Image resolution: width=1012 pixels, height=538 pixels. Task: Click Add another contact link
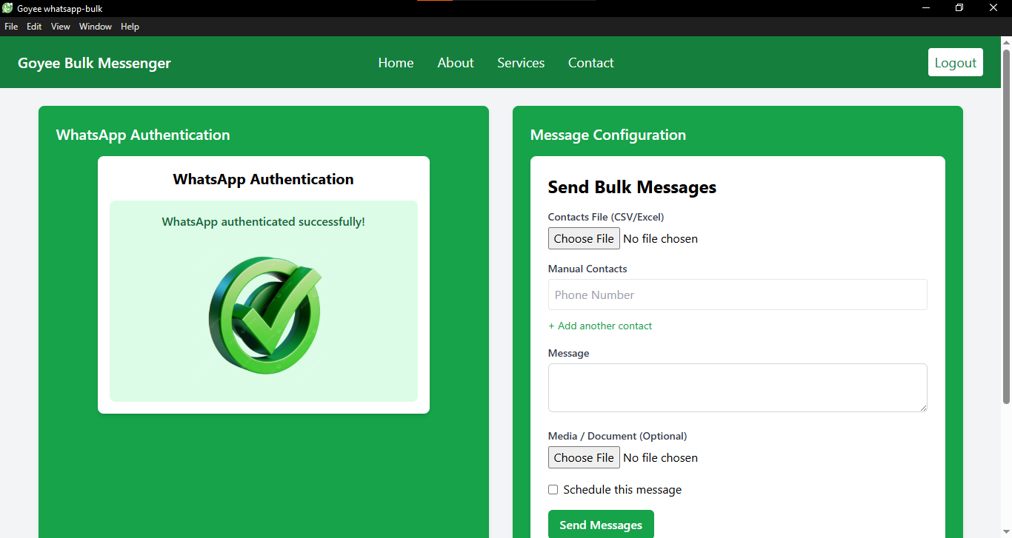tap(600, 326)
